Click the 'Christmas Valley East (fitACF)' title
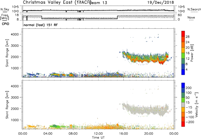 (x=57, y=2)
